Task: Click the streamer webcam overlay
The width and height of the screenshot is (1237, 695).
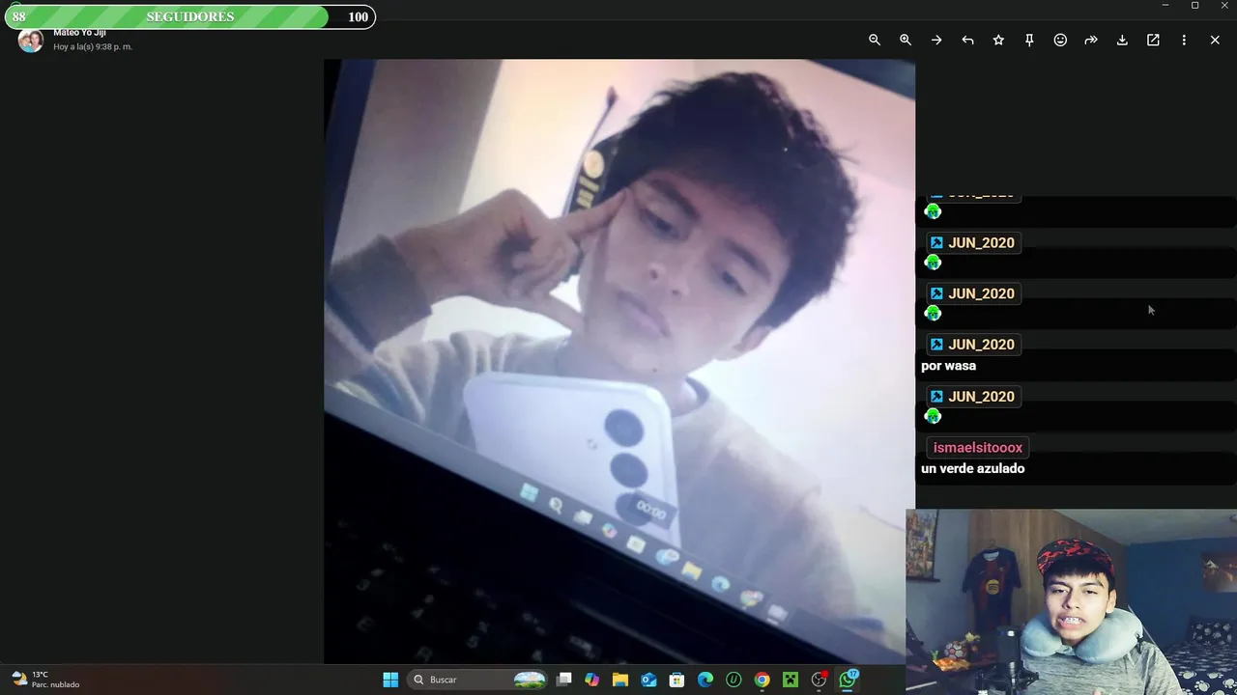Action: [x=1071, y=602]
